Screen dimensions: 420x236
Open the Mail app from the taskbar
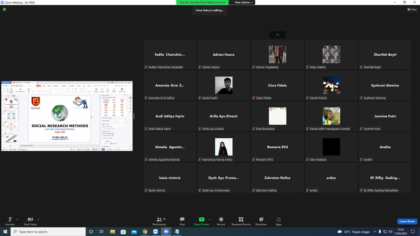pyautogui.click(x=134, y=231)
